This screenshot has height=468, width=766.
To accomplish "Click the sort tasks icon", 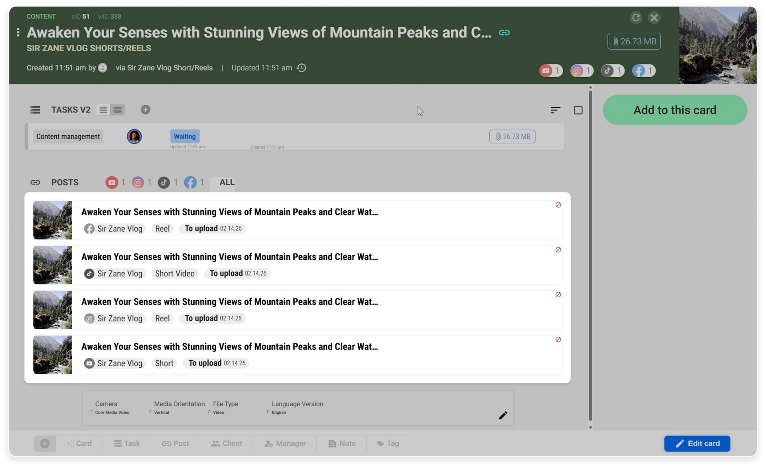I will click(555, 110).
